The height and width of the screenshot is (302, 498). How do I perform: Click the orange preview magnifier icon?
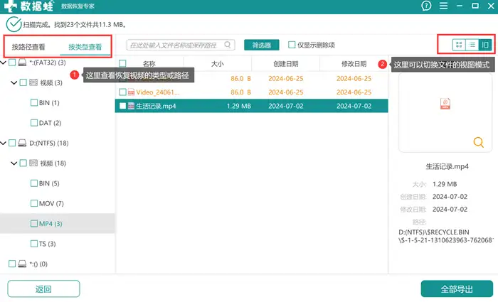(478, 142)
